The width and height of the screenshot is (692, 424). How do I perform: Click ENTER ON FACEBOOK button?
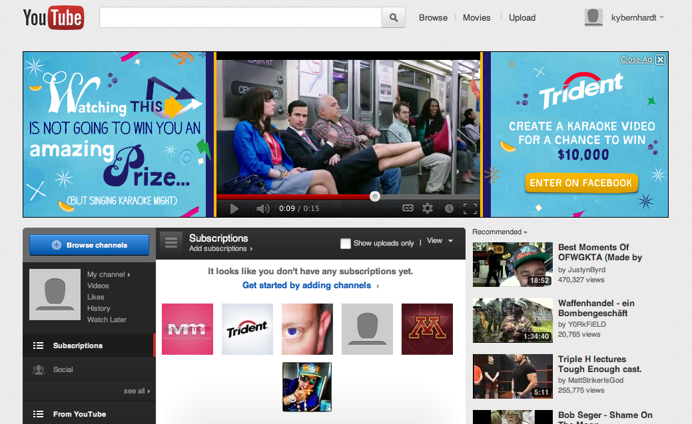pos(581,183)
